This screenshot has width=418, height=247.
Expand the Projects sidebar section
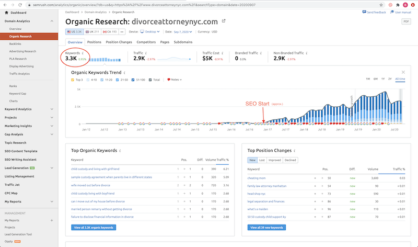[x=52, y=118]
